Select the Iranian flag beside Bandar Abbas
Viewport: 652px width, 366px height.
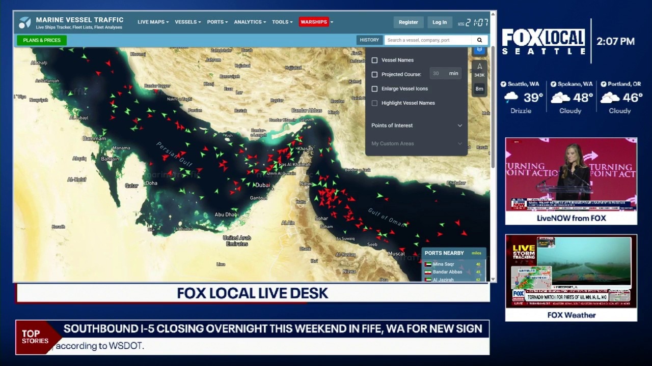[x=428, y=271]
